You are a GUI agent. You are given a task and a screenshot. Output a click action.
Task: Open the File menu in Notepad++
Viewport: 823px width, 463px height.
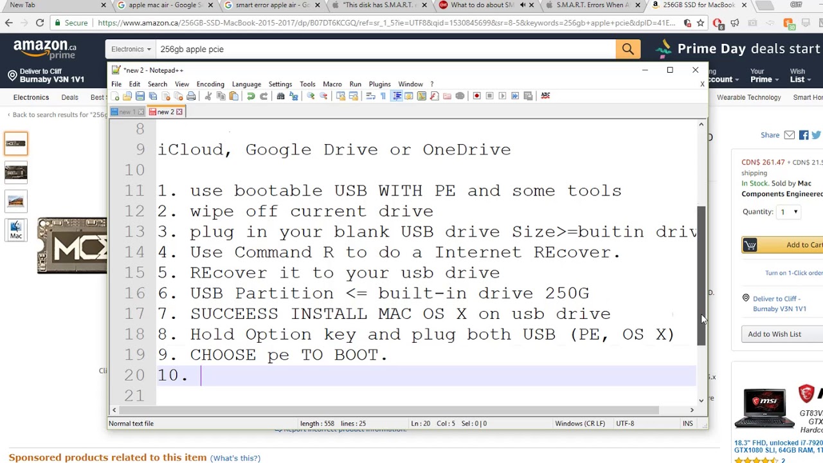[116, 84]
